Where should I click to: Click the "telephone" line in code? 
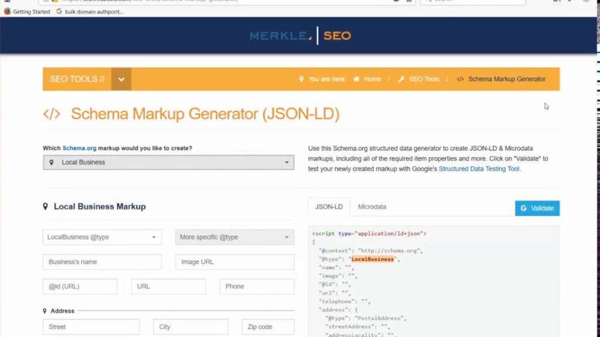[345, 301]
